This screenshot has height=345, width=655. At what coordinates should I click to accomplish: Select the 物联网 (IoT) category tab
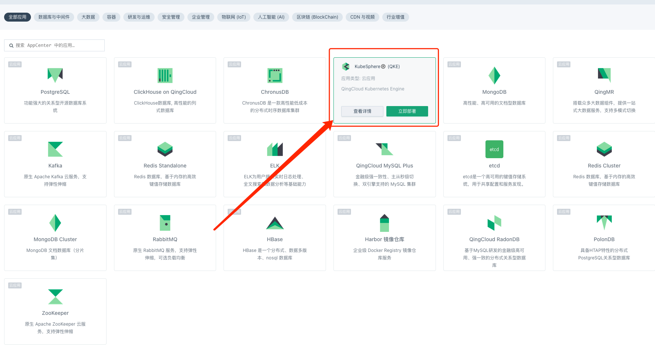pyautogui.click(x=234, y=17)
